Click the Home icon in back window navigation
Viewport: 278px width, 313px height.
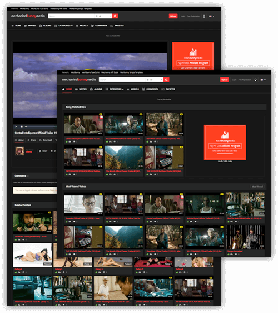point(13,26)
